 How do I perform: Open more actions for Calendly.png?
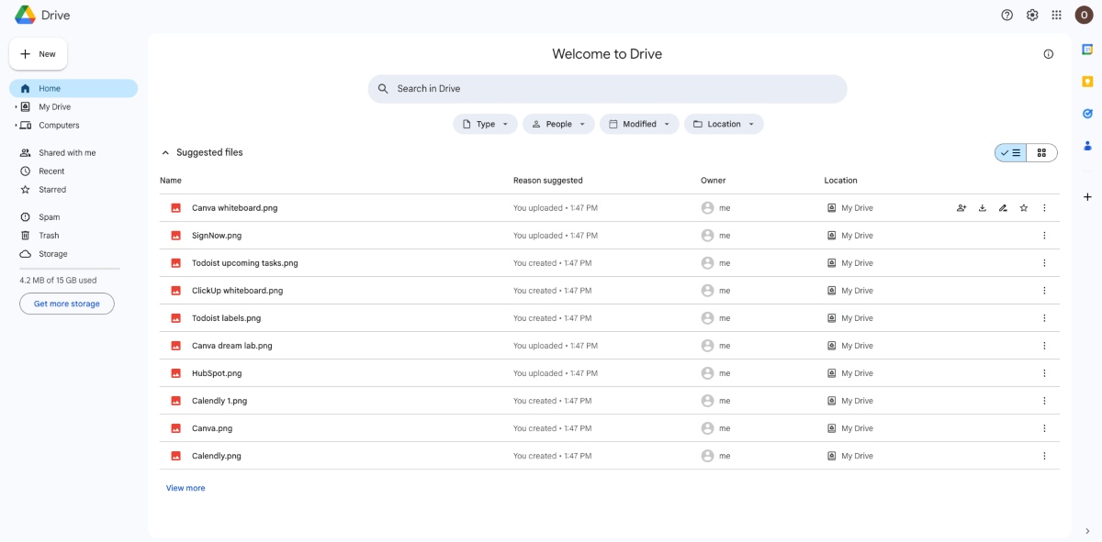[1044, 456]
